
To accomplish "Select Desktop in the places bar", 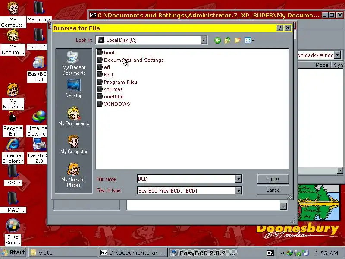I will (x=74, y=88).
